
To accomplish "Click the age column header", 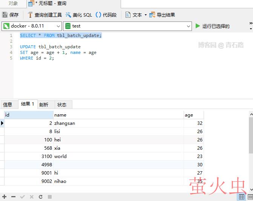I will click(193, 115).
